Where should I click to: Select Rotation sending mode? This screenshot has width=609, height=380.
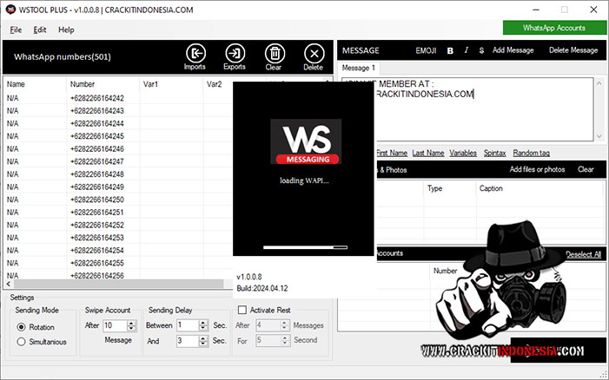click(x=23, y=326)
